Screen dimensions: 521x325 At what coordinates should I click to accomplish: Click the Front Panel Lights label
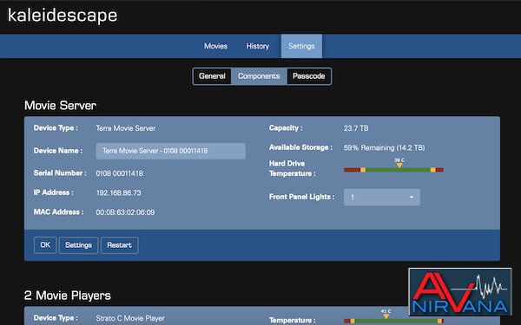pyautogui.click(x=301, y=197)
